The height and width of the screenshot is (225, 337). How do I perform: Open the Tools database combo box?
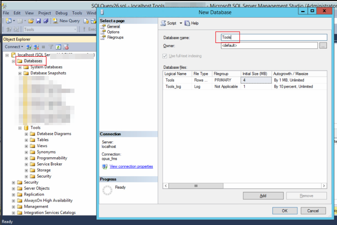pos(50,29)
